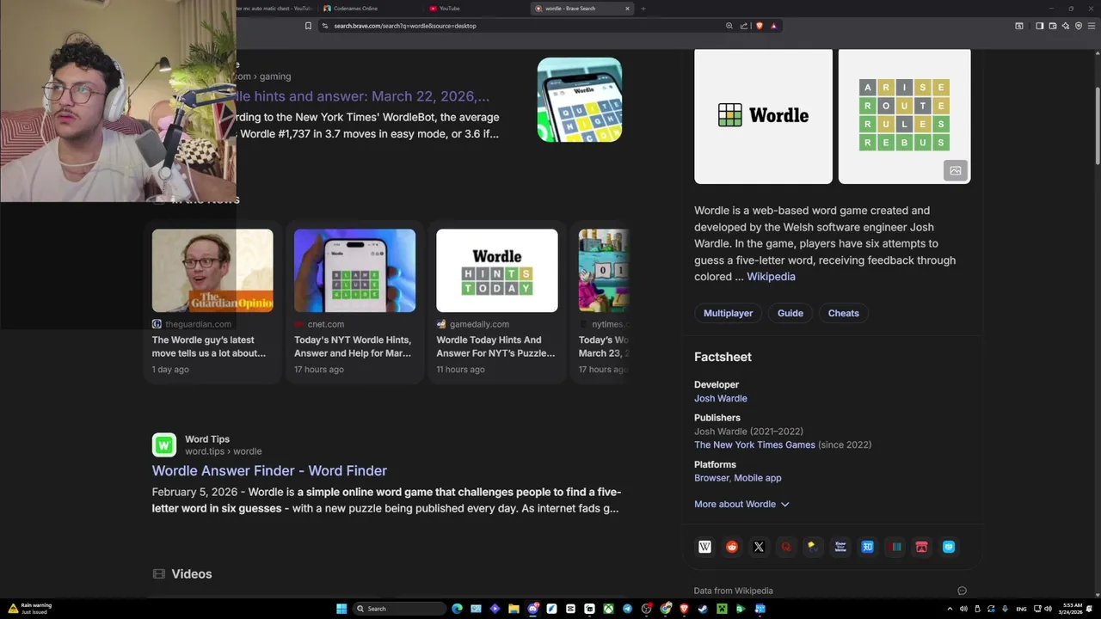
Task: Open the Mobile app platform link
Action: [x=758, y=478]
